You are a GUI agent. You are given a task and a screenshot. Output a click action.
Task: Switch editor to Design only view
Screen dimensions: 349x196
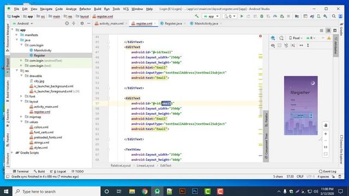coord(335,30)
